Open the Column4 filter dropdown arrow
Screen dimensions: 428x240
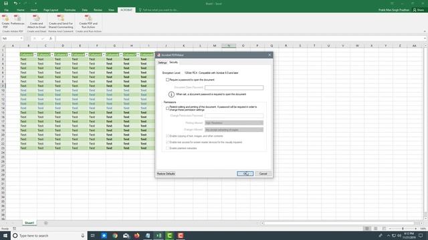click(86, 55)
